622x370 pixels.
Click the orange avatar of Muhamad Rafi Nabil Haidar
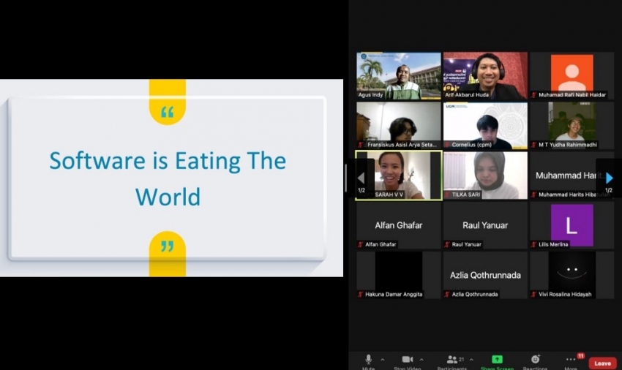[572, 72]
